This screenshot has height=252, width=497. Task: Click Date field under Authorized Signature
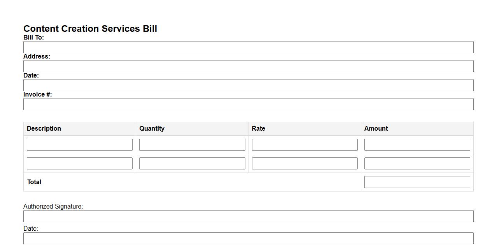click(248, 238)
